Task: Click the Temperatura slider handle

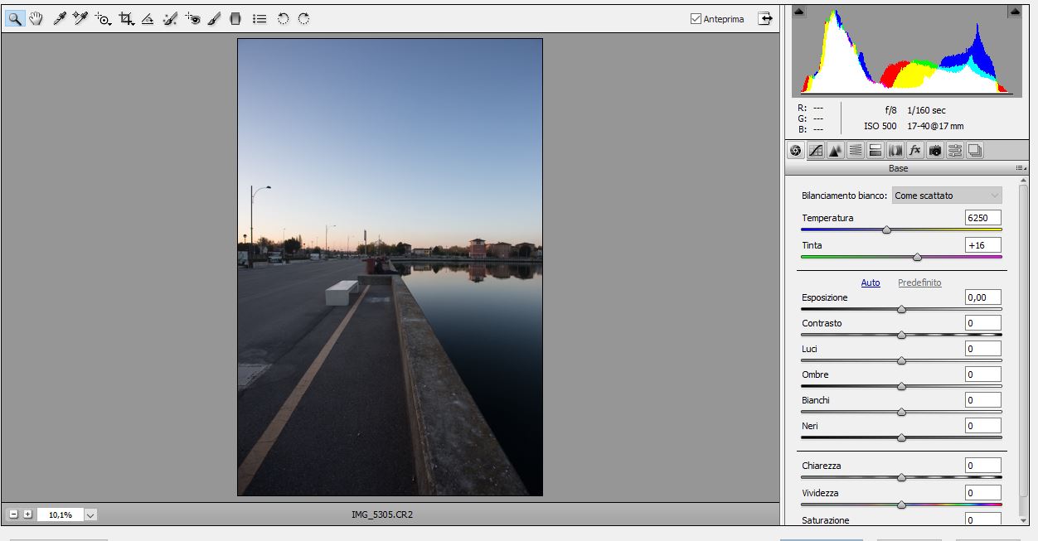Action: tap(886, 229)
